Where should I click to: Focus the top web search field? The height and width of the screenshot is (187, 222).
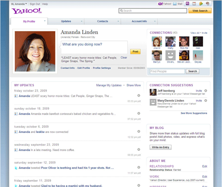[x=153, y=11]
